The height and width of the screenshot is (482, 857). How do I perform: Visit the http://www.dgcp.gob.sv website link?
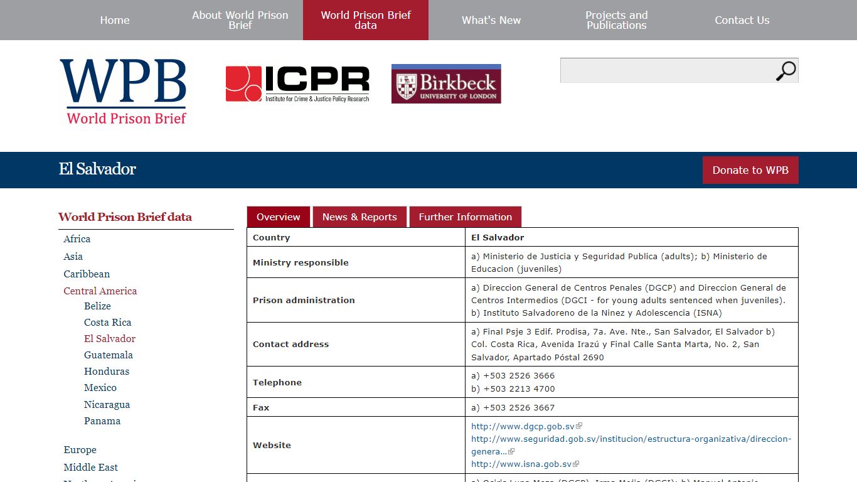pyautogui.click(x=523, y=426)
